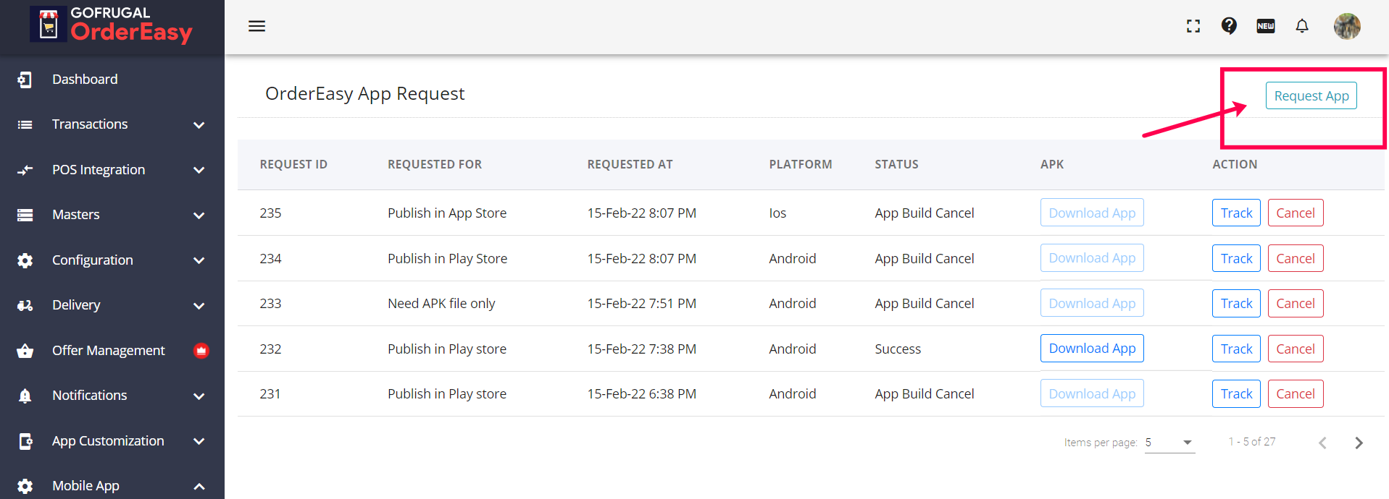Open the help question mark icon
The width and height of the screenshot is (1389, 499).
pyautogui.click(x=1229, y=26)
